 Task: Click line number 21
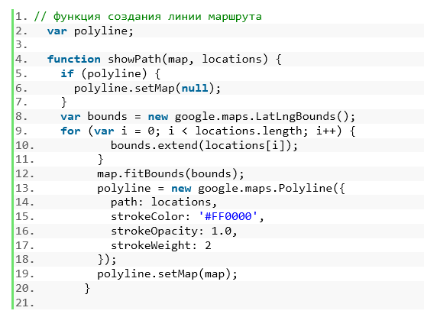pos(24,303)
